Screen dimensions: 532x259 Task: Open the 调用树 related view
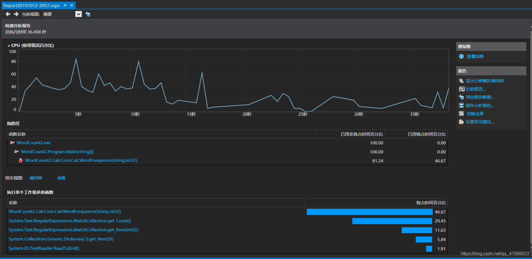(x=36, y=178)
